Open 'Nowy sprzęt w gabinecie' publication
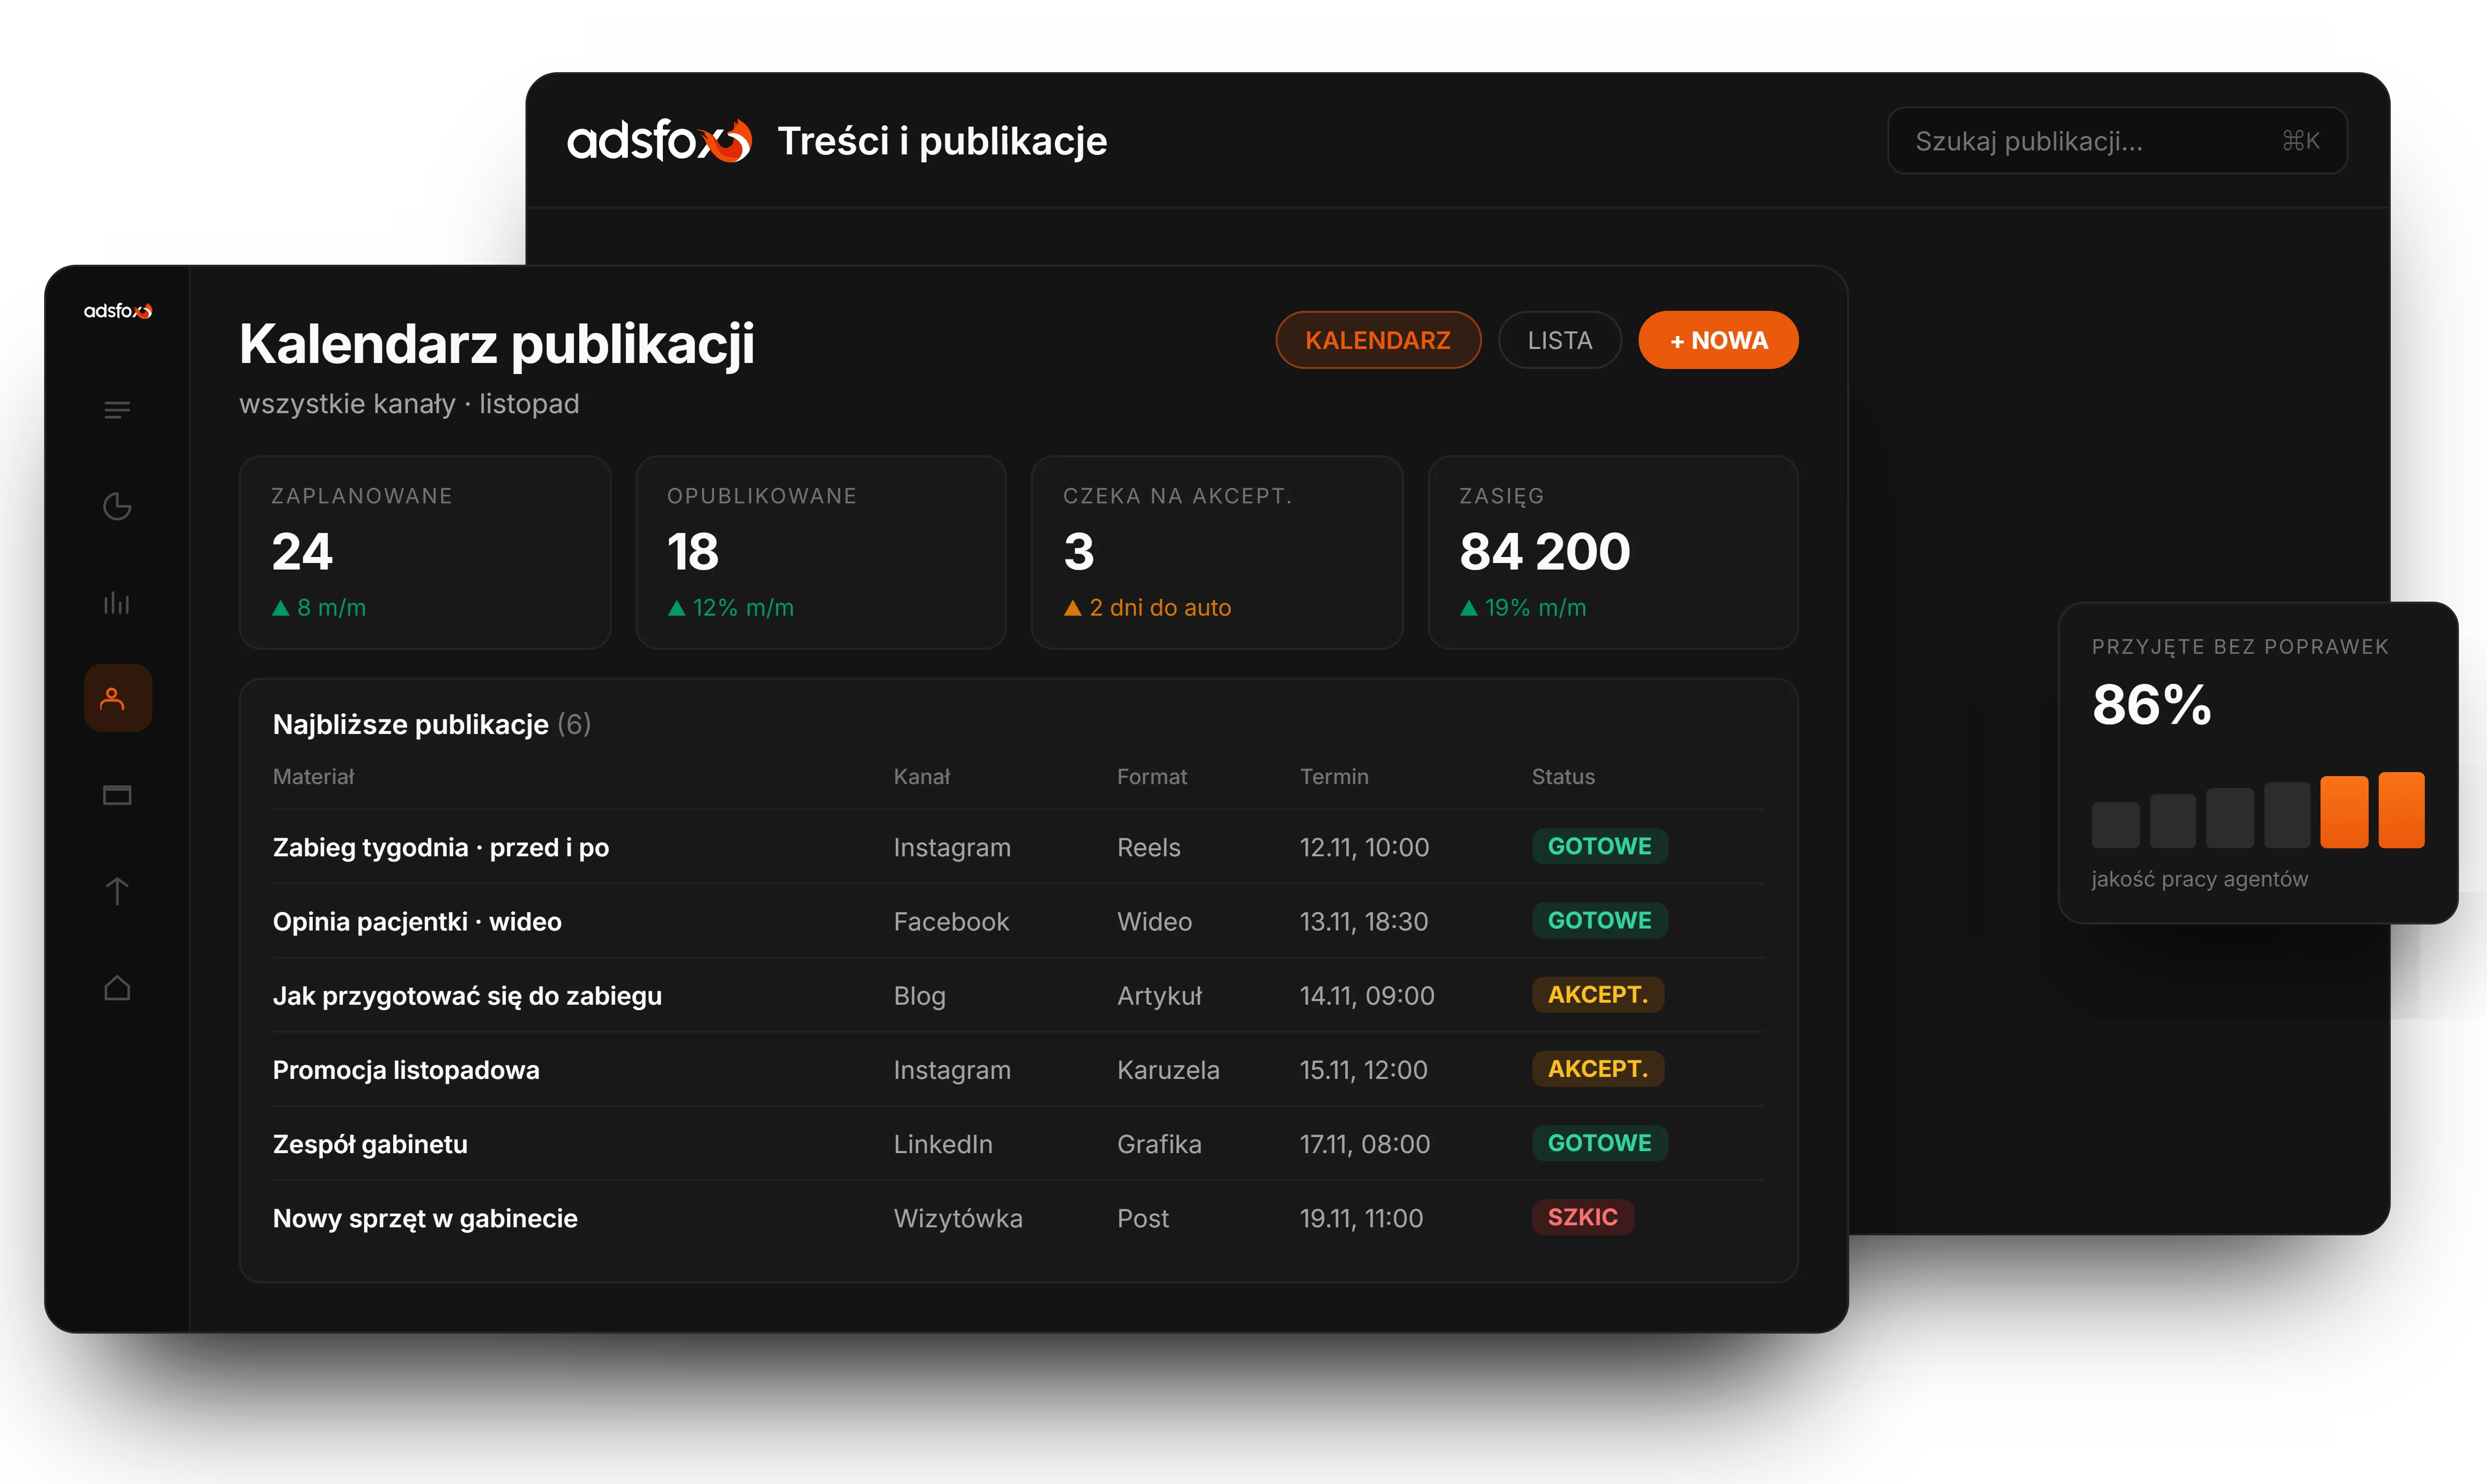The width and height of the screenshot is (2487, 1484). tap(1018, 1217)
